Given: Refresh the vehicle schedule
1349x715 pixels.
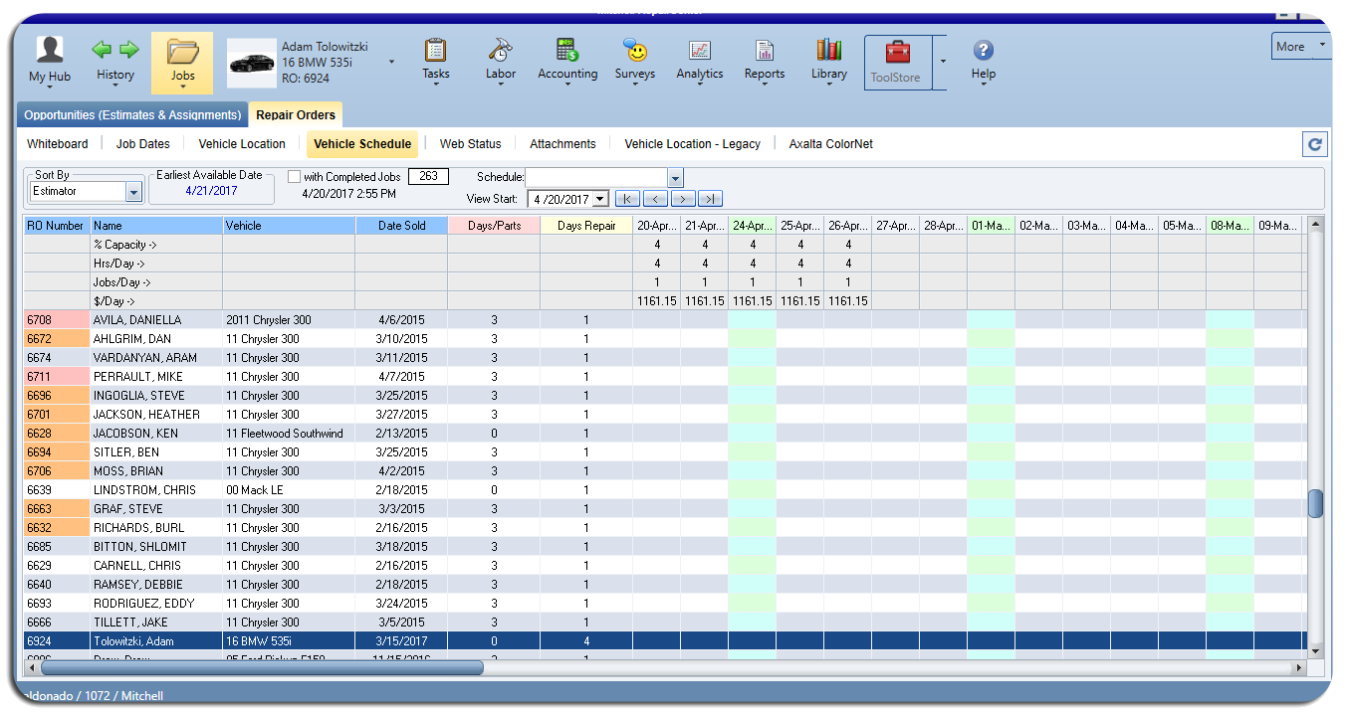Looking at the screenshot, I should pyautogui.click(x=1314, y=145).
